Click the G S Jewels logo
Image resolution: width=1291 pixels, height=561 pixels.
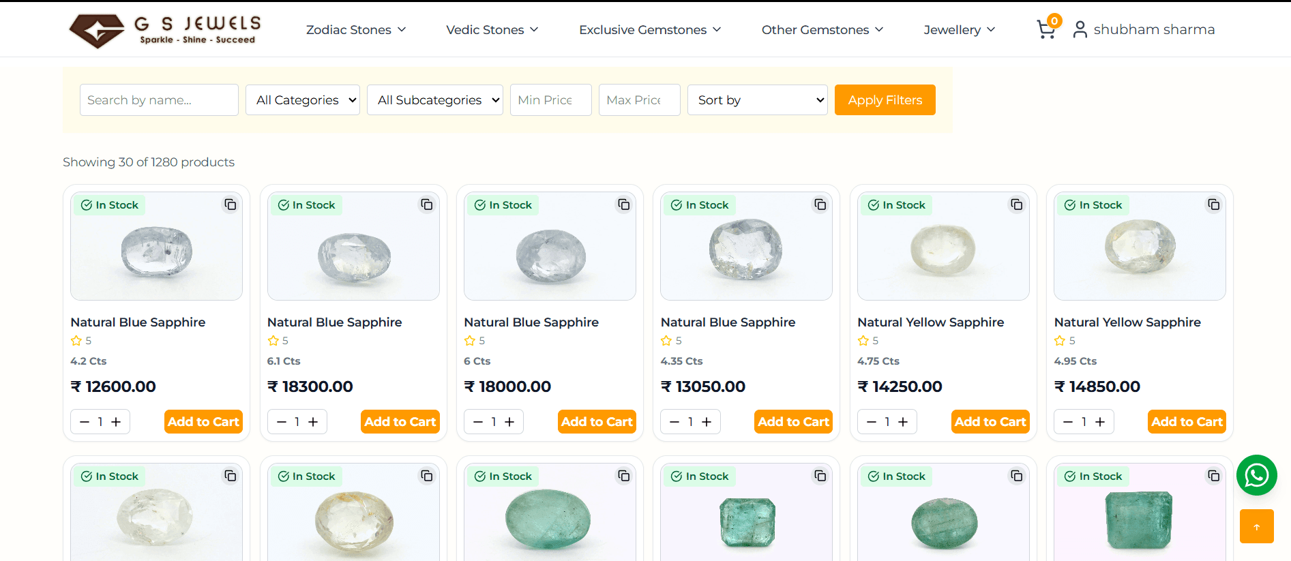(165, 30)
